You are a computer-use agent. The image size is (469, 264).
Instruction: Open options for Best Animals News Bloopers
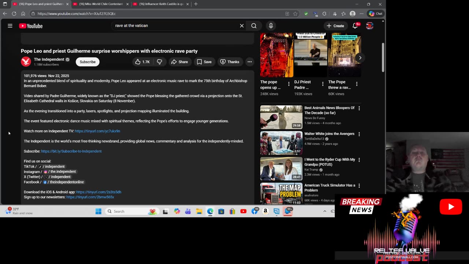[x=359, y=109]
